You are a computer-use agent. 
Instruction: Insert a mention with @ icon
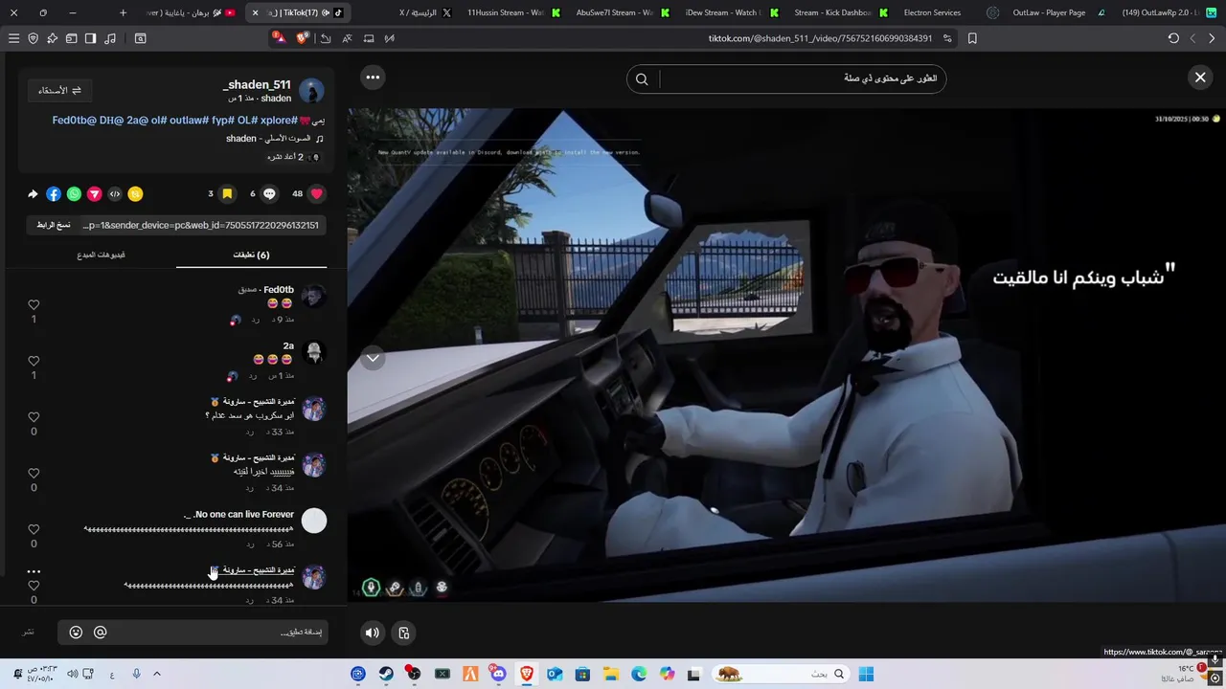click(100, 633)
